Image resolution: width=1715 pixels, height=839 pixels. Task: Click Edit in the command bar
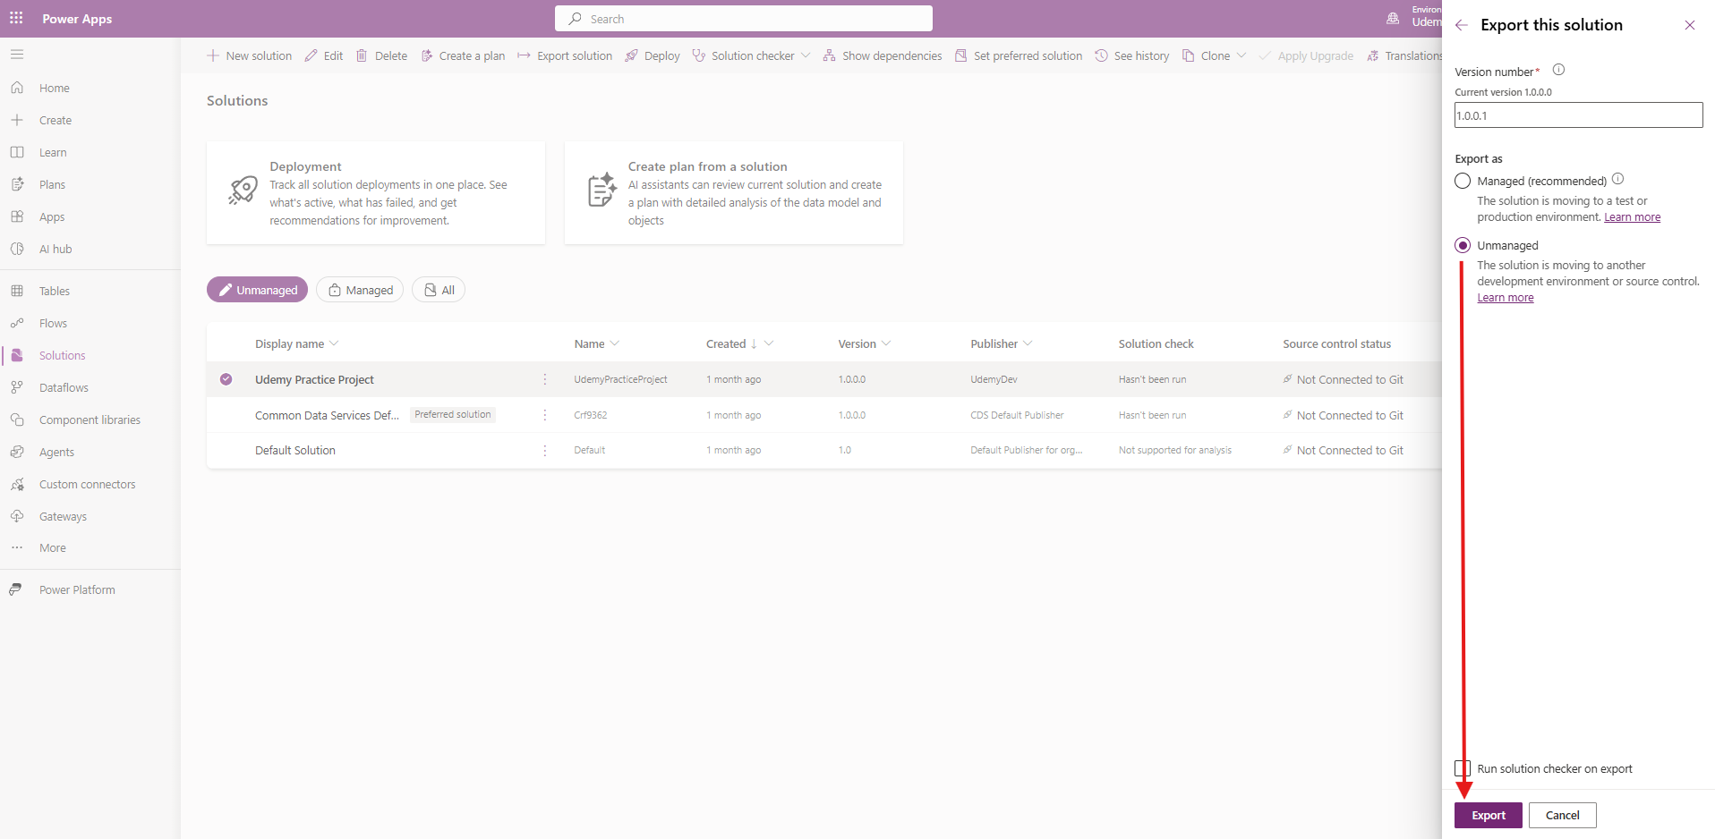pos(324,55)
